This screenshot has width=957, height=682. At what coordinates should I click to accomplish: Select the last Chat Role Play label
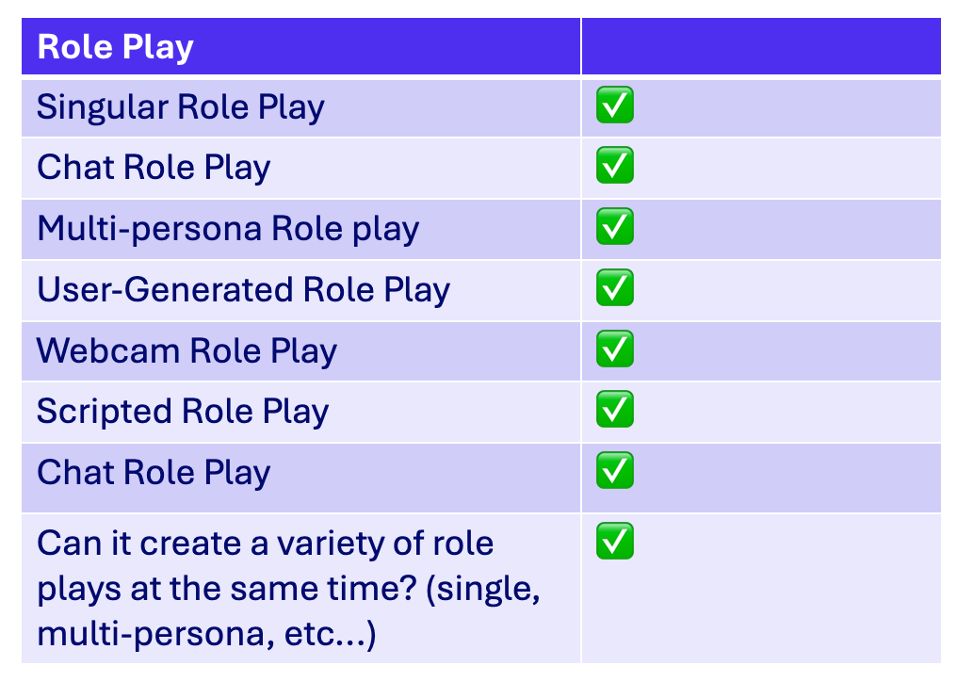[154, 472]
